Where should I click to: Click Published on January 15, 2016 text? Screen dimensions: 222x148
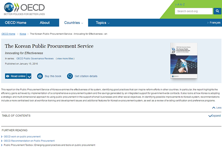click(x=21, y=64)
